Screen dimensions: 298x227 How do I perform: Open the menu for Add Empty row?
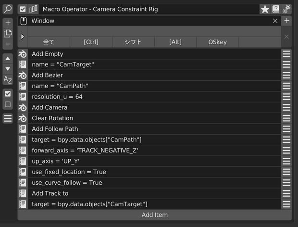pyautogui.click(x=286, y=54)
